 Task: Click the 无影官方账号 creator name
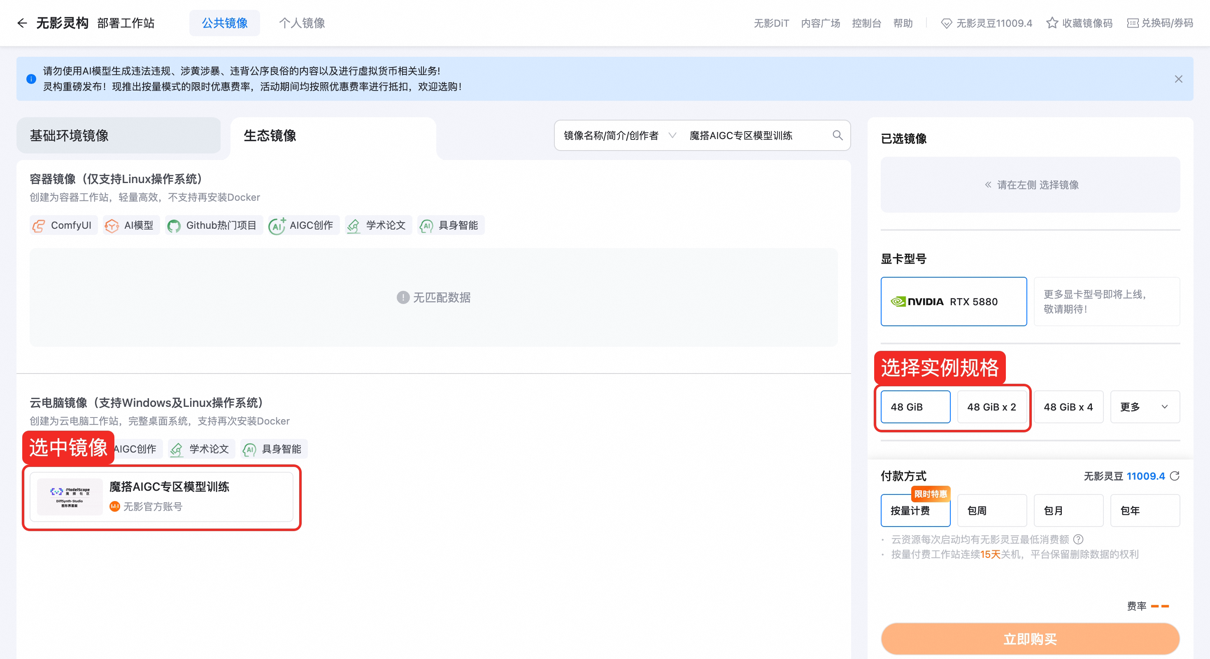coord(153,506)
